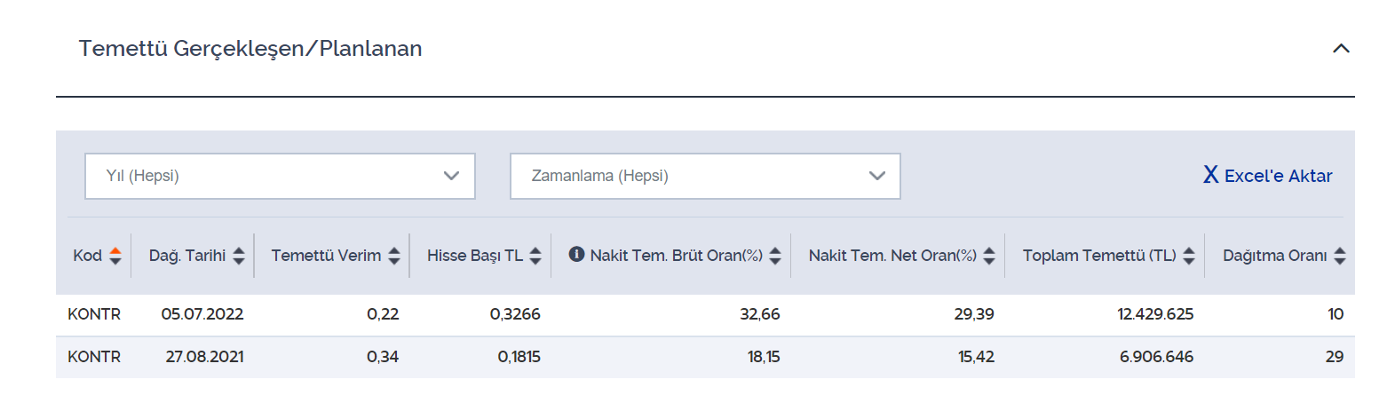Click the Temettü Gerçekleşen/Planlanan heading

tap(250, 49)
